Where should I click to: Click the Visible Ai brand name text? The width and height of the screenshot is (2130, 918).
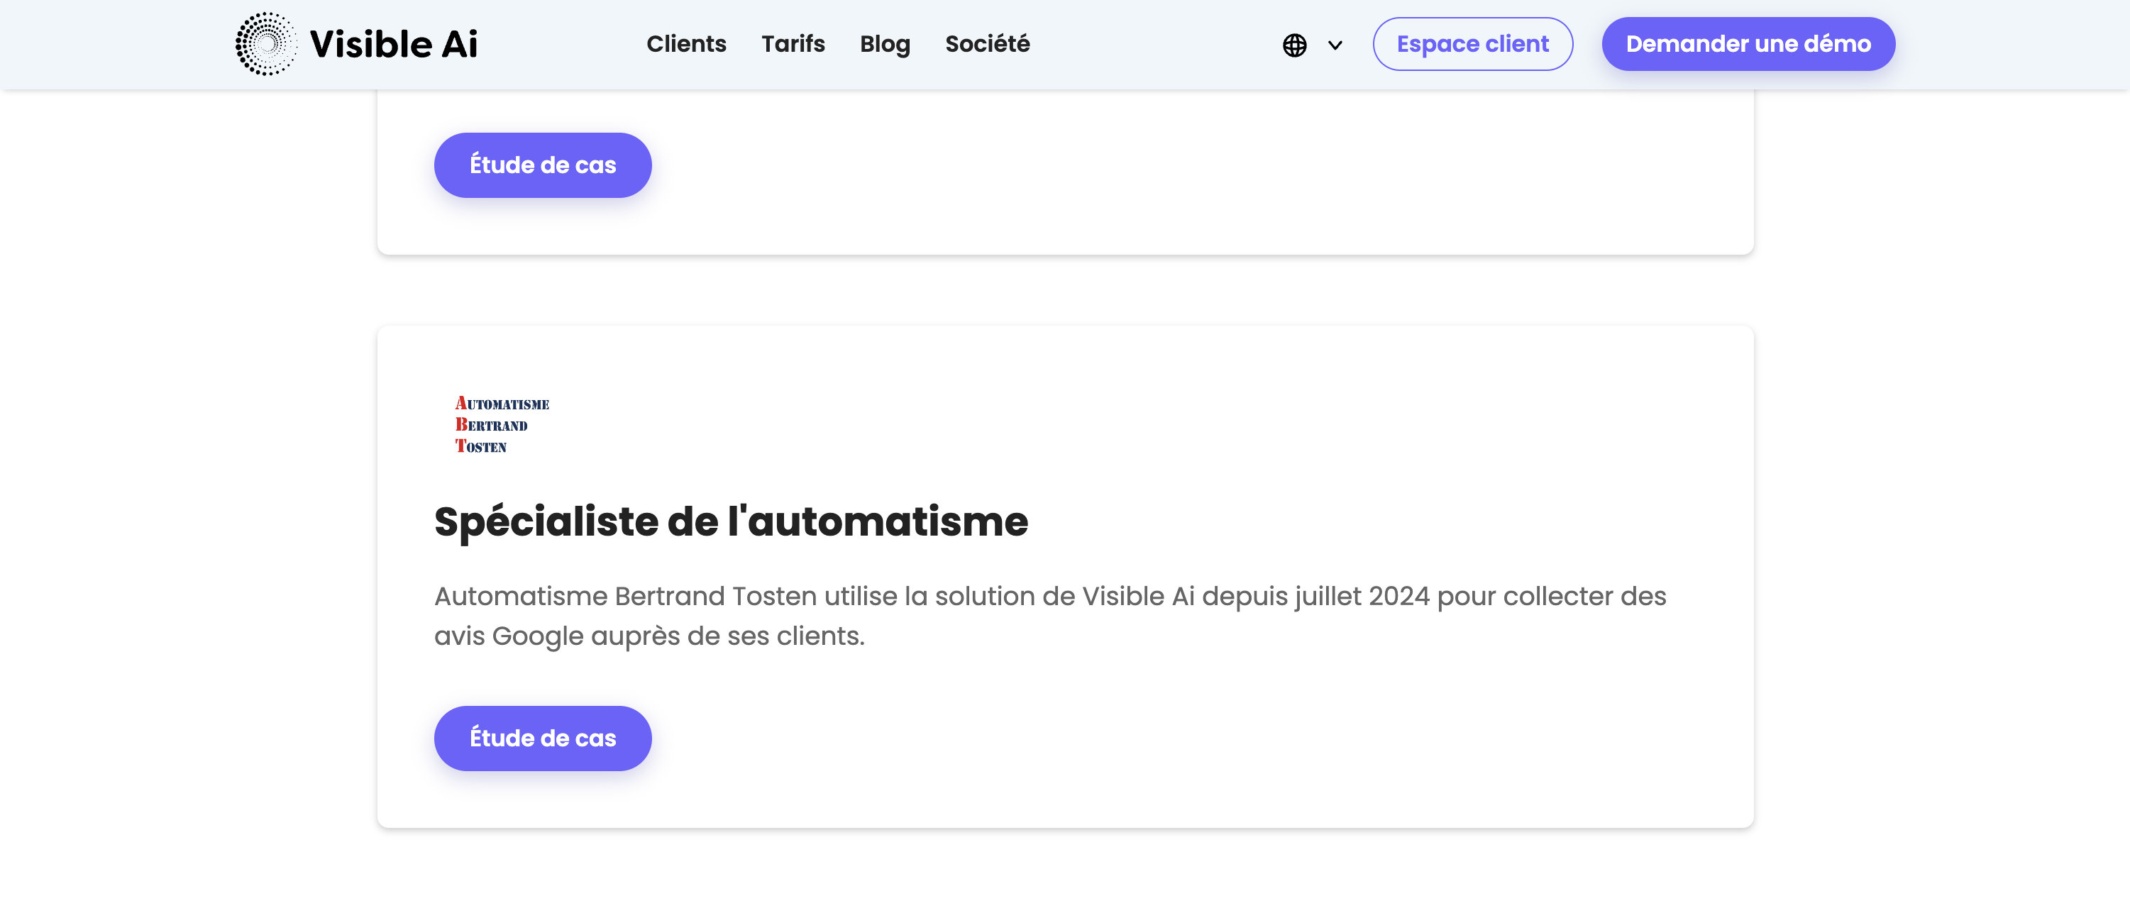[x=393, y=44]
